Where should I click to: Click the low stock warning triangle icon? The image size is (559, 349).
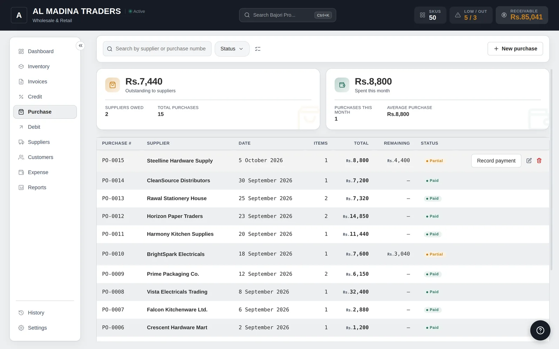(458, 15)
